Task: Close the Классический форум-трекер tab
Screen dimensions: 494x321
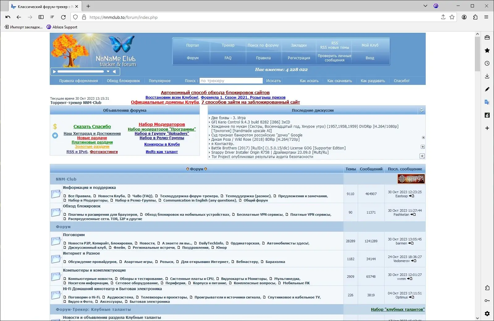Action: [77, 6]
